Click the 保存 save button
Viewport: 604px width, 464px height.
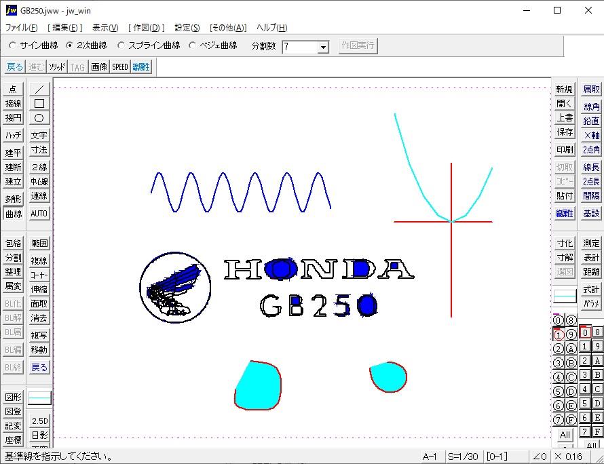pos(565,132)
